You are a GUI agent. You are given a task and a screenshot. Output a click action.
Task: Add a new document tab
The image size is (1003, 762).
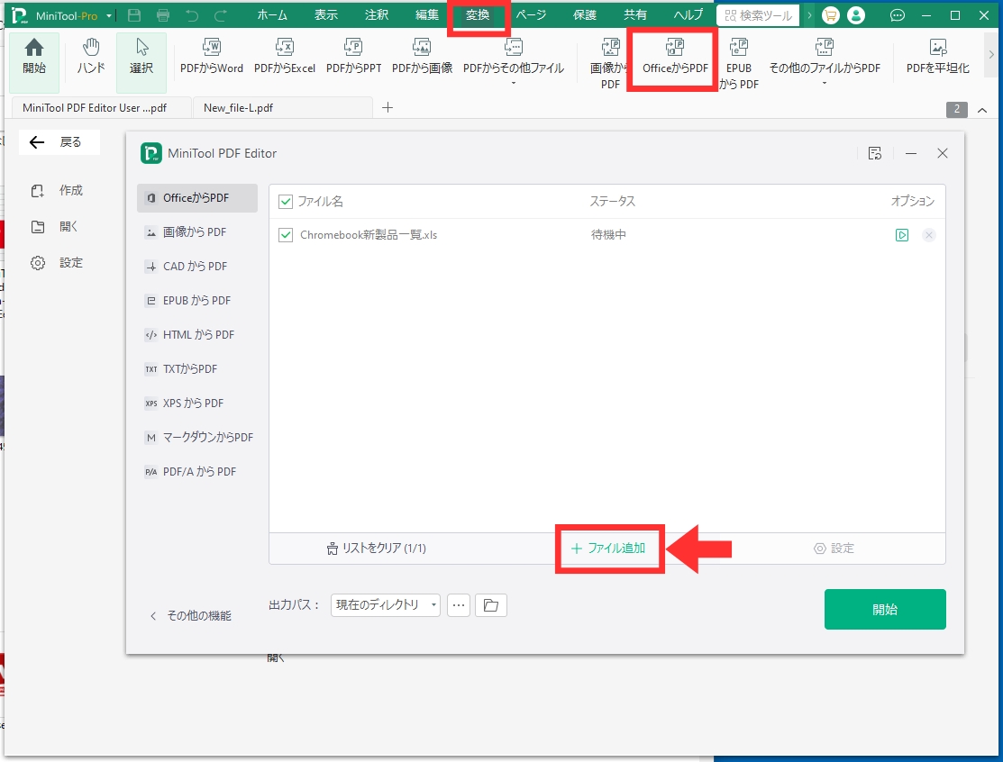coord(387,107)
